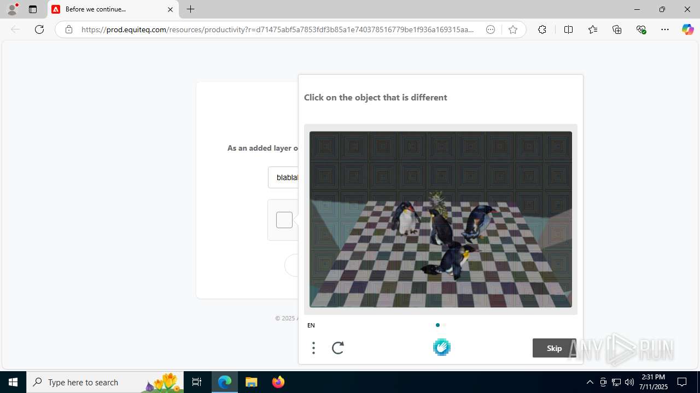Select the 'Before we continue...' tab
Viewport: 700px width, 393px height.
pos(113,9)
